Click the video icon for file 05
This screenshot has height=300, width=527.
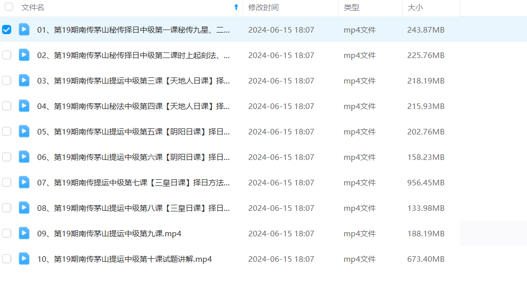pos(24,131)
